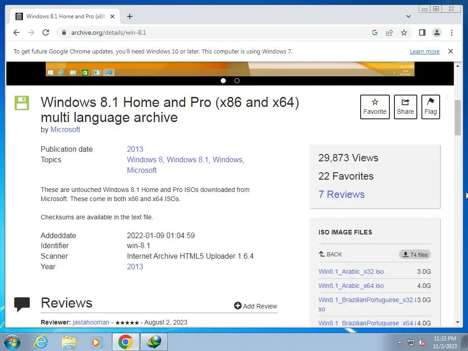Click the Chrome forward arrow
The width and height of the screenshot is (468, 351).
31,32
